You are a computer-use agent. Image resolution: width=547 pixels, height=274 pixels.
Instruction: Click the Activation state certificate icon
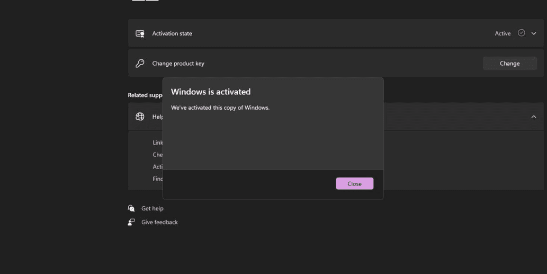pos(140,33)
